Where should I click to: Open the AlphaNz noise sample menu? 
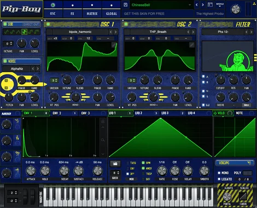point(17,69)
